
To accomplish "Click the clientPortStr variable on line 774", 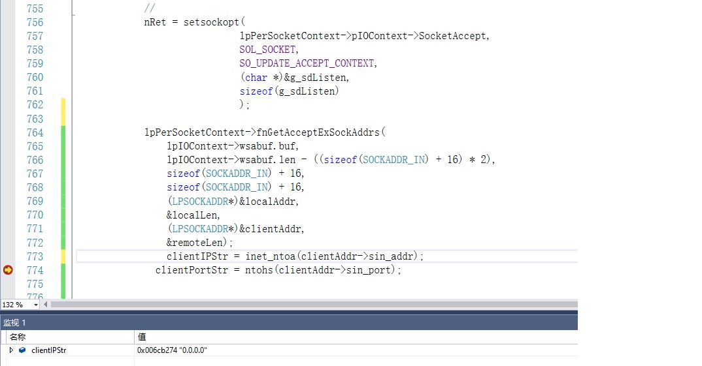I will pos(192,270).
